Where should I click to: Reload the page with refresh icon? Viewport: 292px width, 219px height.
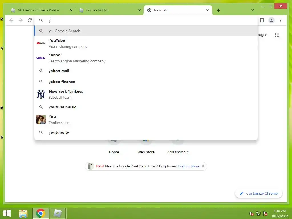pos(30,20)
